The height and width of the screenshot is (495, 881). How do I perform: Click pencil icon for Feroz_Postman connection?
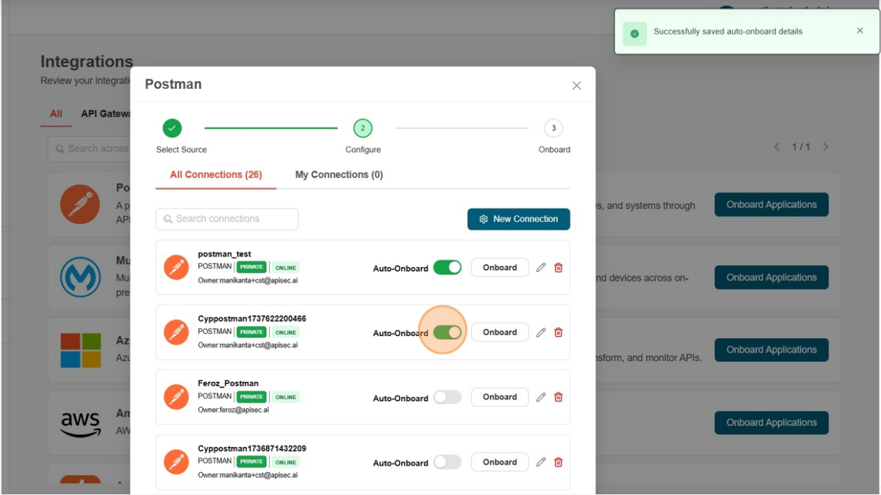click(x=541, y=397)
